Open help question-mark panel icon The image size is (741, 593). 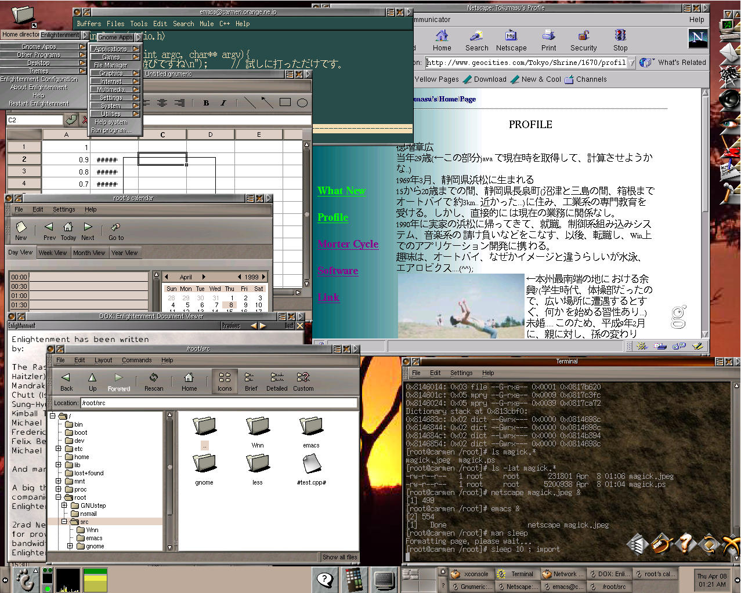click(326, 579)
